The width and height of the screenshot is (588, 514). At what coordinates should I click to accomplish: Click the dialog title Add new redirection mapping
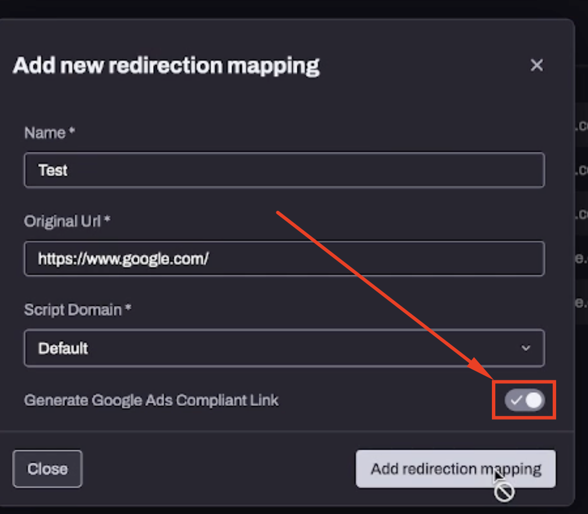(167, 65)
